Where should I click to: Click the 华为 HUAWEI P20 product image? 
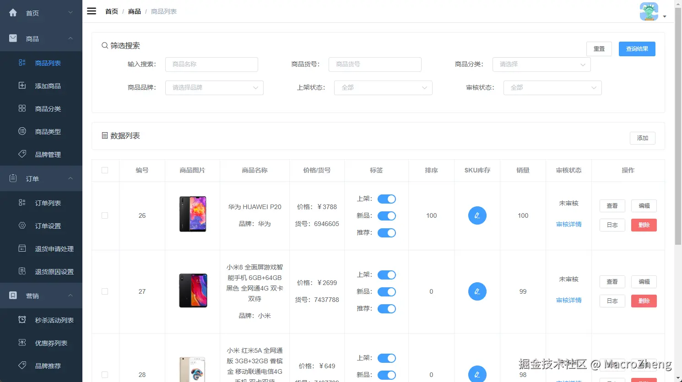pos(193,214)
